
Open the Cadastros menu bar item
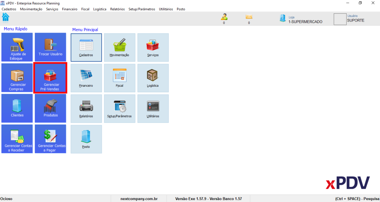[9, 9]
